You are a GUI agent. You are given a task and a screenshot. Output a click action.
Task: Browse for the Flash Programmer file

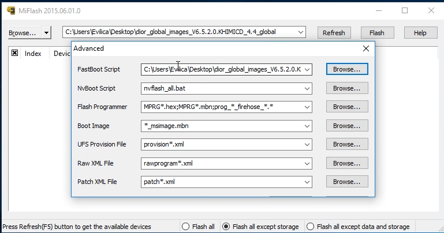pos(347,107)
